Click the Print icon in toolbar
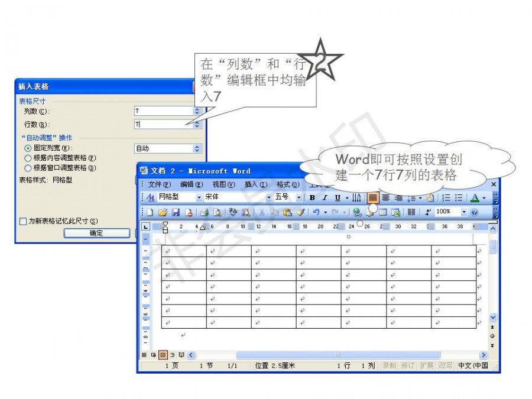532x399 pixels. pyautogui.click(x=204, y=212)
